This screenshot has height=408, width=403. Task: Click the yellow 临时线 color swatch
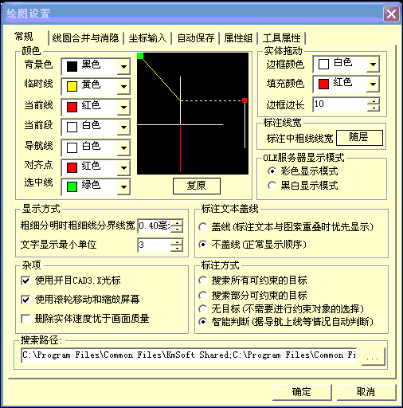coord(72,87)
